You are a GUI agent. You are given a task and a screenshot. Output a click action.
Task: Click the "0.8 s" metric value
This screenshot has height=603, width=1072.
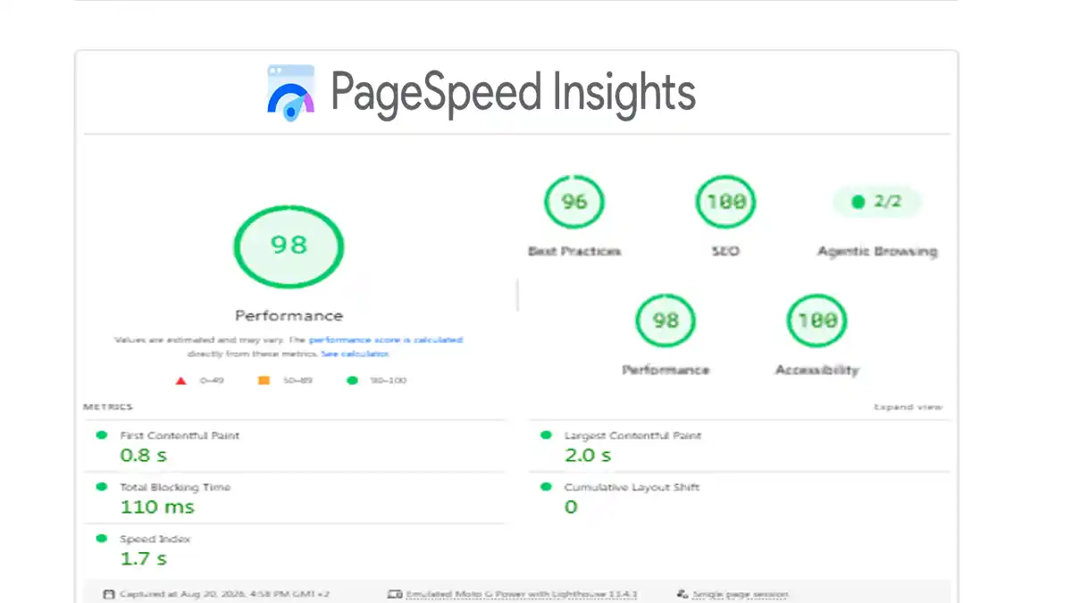tap(144, 456)
